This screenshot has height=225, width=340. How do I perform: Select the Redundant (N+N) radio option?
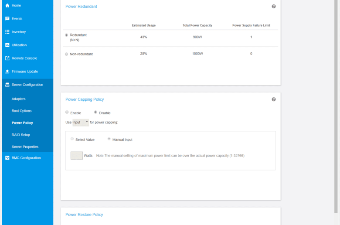[67, 35]
